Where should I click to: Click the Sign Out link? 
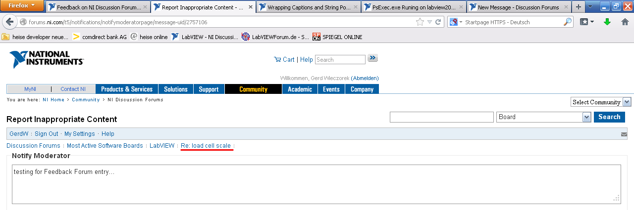(x=47, y=134)
